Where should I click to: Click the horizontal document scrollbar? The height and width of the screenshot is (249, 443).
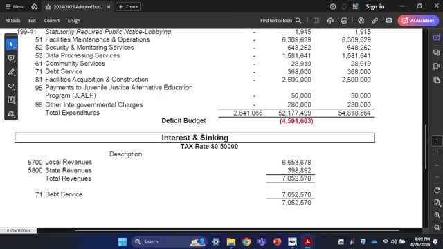237,230
